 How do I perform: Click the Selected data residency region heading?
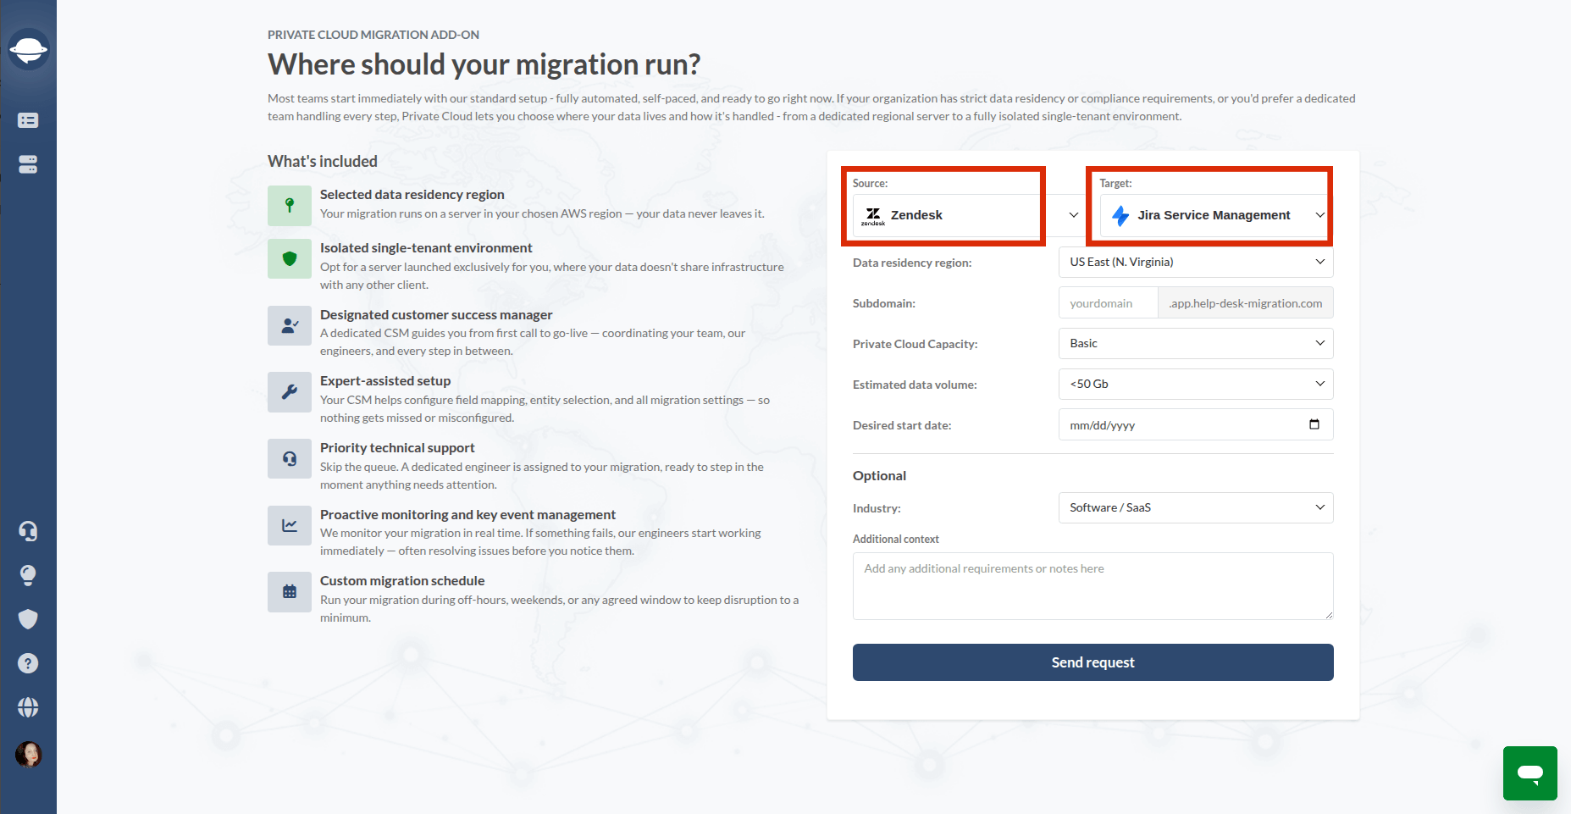[x=412, y=195]
